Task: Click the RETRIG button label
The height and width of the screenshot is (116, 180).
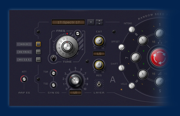Action: pyautogui.click(x=24, y=52)
